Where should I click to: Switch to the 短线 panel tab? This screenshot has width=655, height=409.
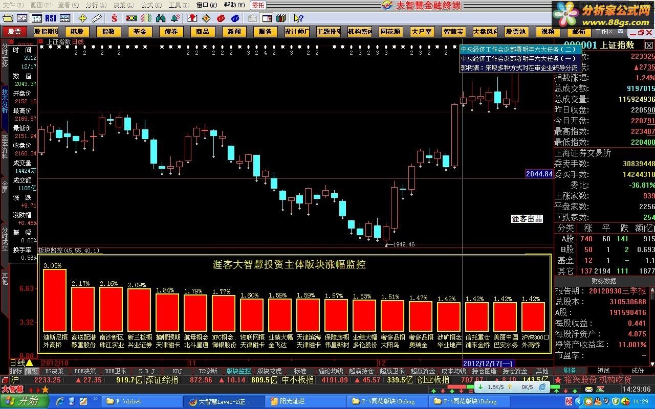coord(604,371)
